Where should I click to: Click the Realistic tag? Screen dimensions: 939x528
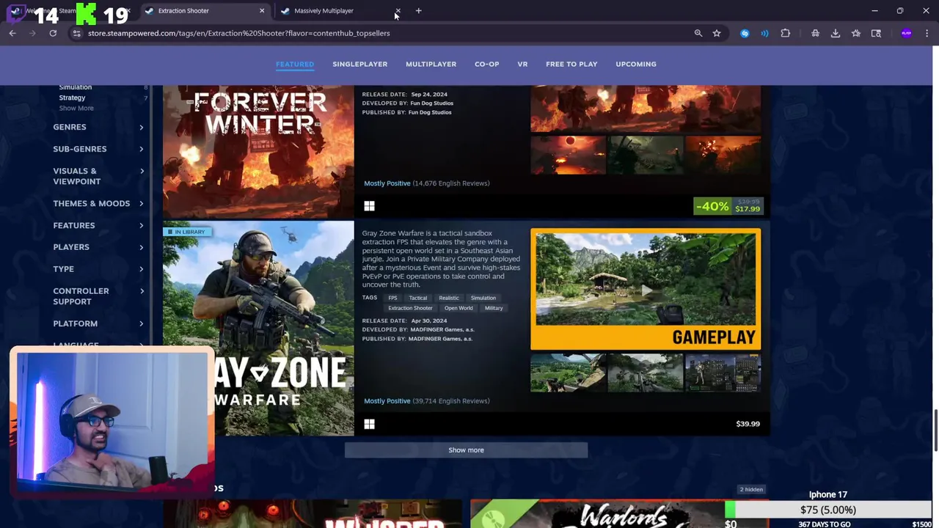pyautogui.click(x=449, y=298)
